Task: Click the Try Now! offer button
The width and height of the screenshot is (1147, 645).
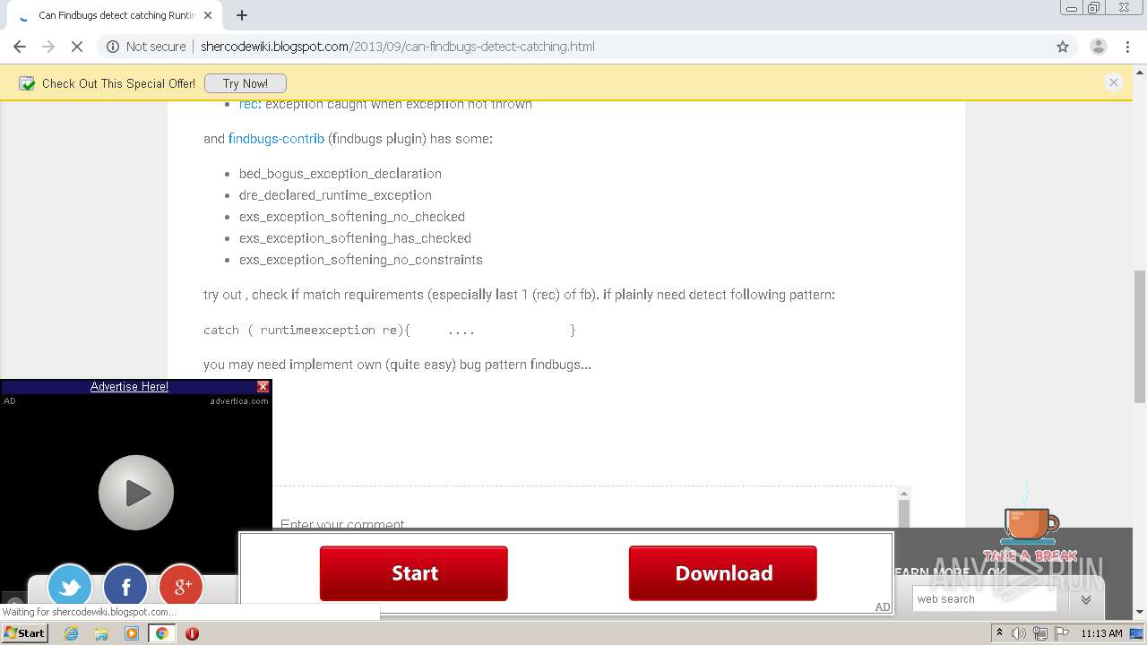Action: pos(245,83)
